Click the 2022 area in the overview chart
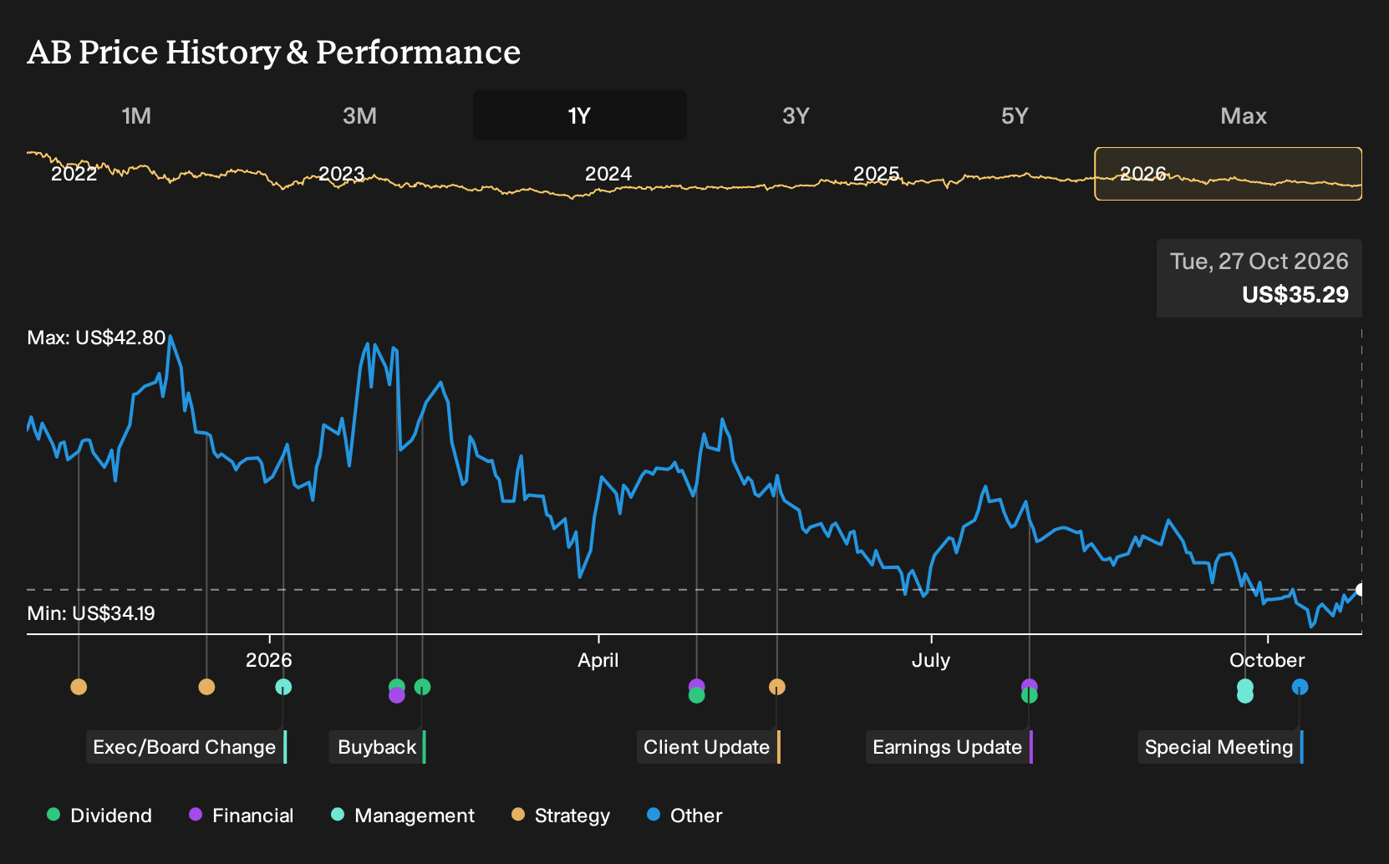 coord(74,174)
